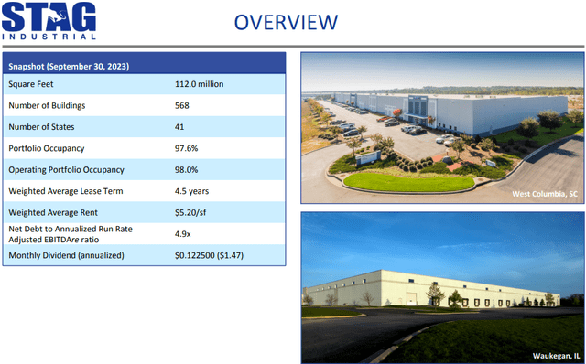Image resolution: width=586 pixels, height=364 pixels.
Task: Click the 'Net Debt to Annualized Run Rate' label
Action: pyautogui.click(x=71, y=234)
